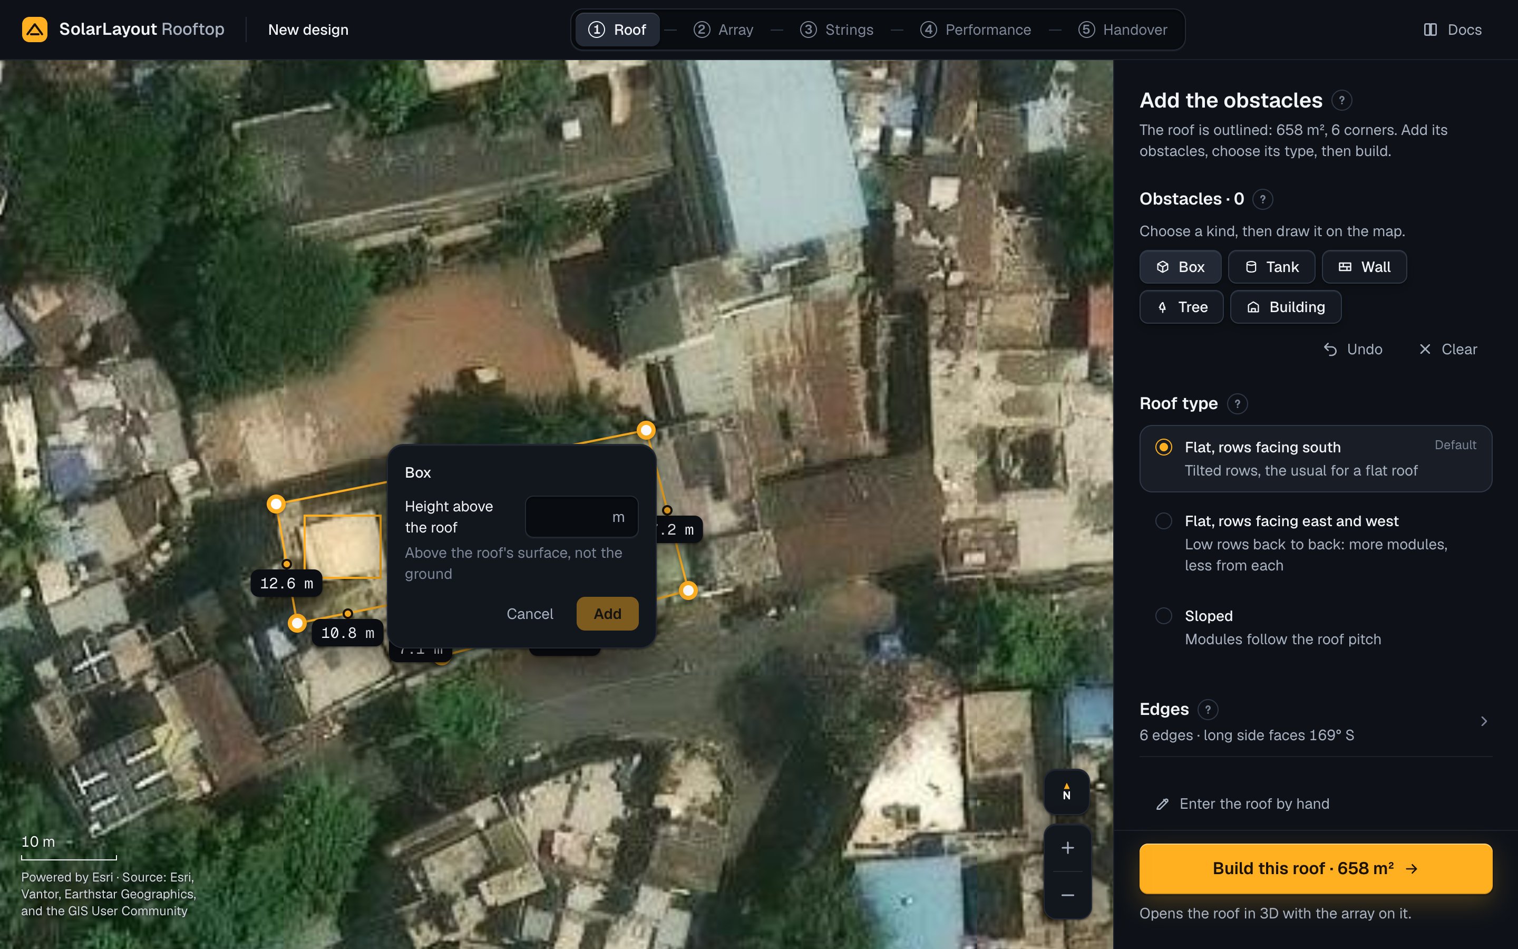
Task: Click help icon next to Obstacles count
Action: 1262,199
